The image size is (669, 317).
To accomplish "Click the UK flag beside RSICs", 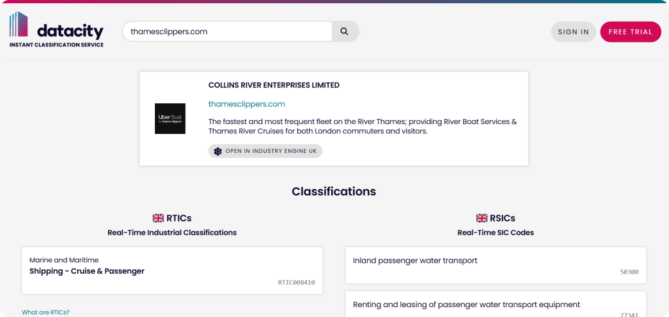I will [481, 218].
